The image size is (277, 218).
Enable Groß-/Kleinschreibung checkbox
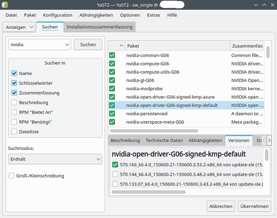[x=11, y=176]
